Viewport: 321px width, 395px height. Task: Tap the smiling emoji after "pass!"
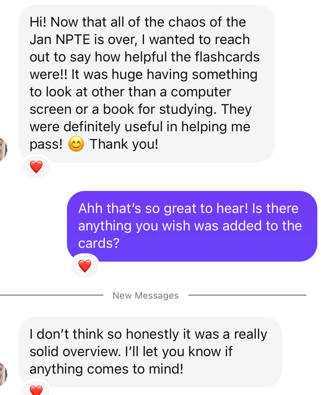(x=76, y=144)
